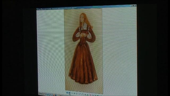The width and height of the screenshot is (170, 96).
Task: Delete the picture with the red X icon
Action: point(91,95)
